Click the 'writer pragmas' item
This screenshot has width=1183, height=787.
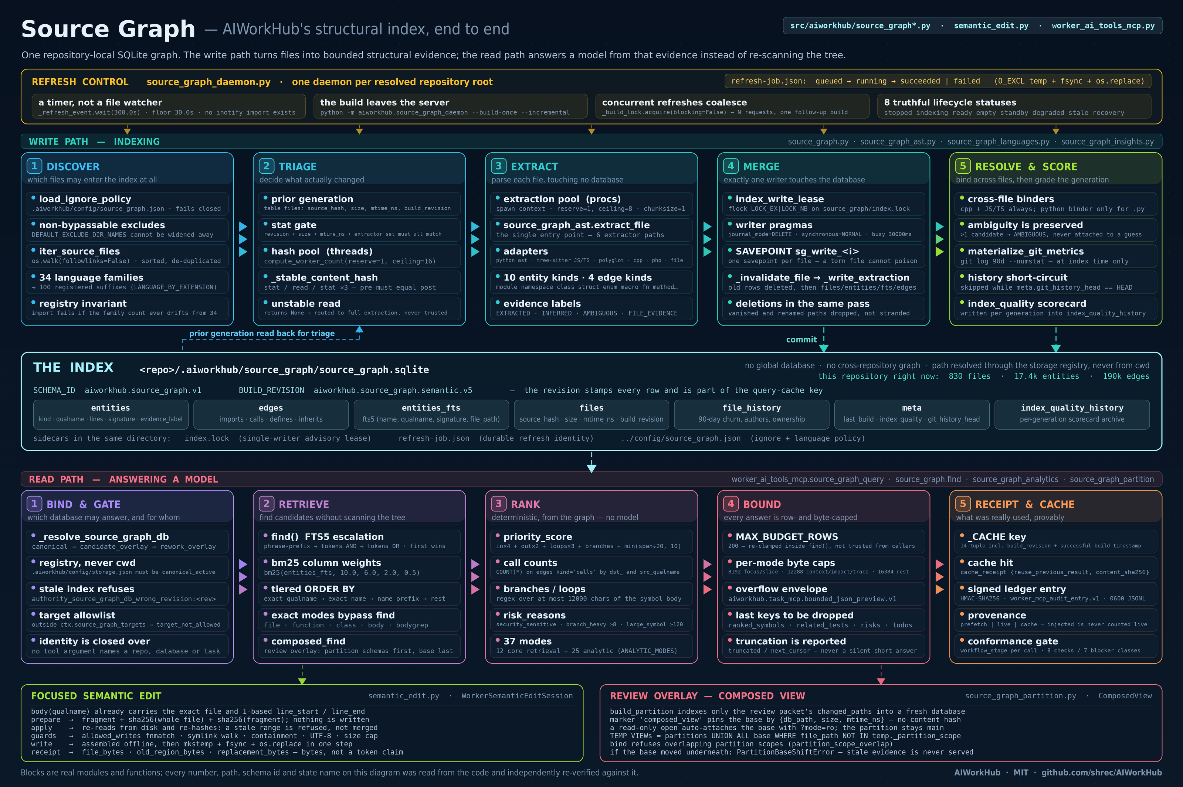coord(824,229)
